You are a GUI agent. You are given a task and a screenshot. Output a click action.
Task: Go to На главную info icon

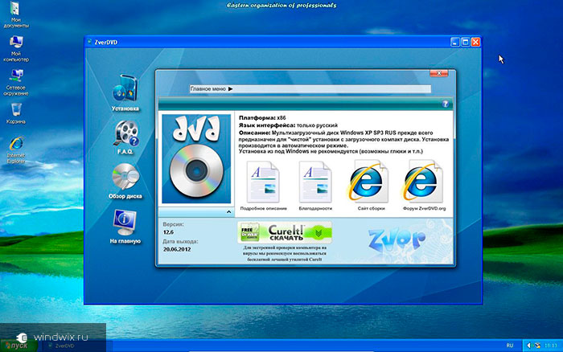pyautogui.click(x=125, y=221)
